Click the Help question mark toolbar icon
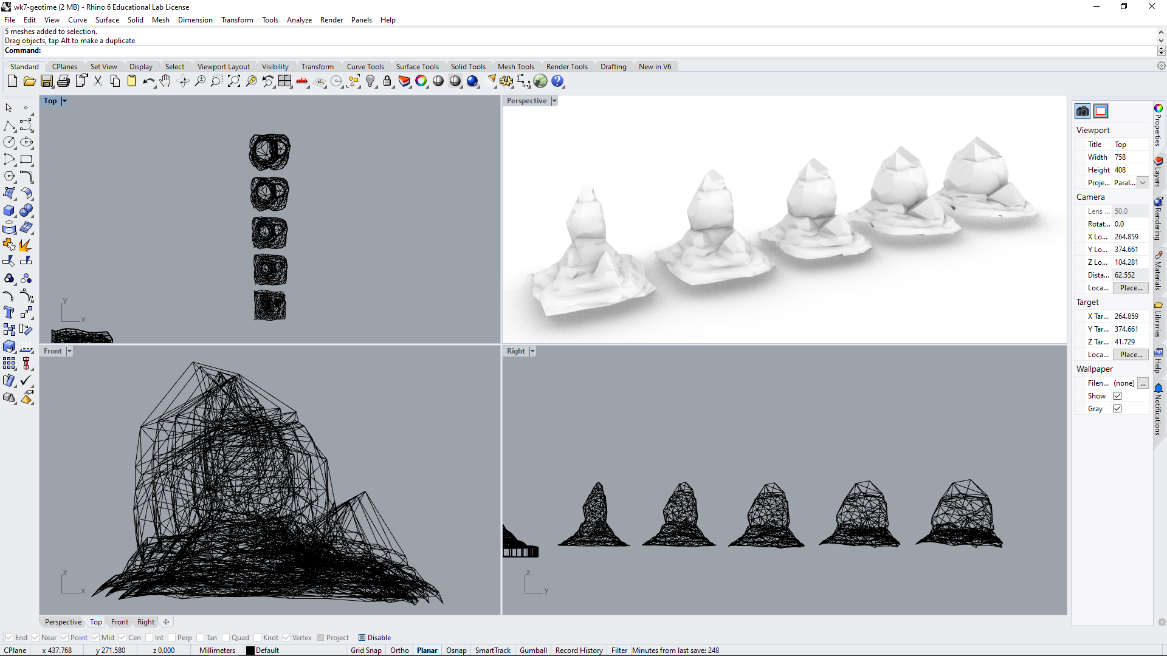The height and width of the screenshot is (656, 1167). [557, 81]
